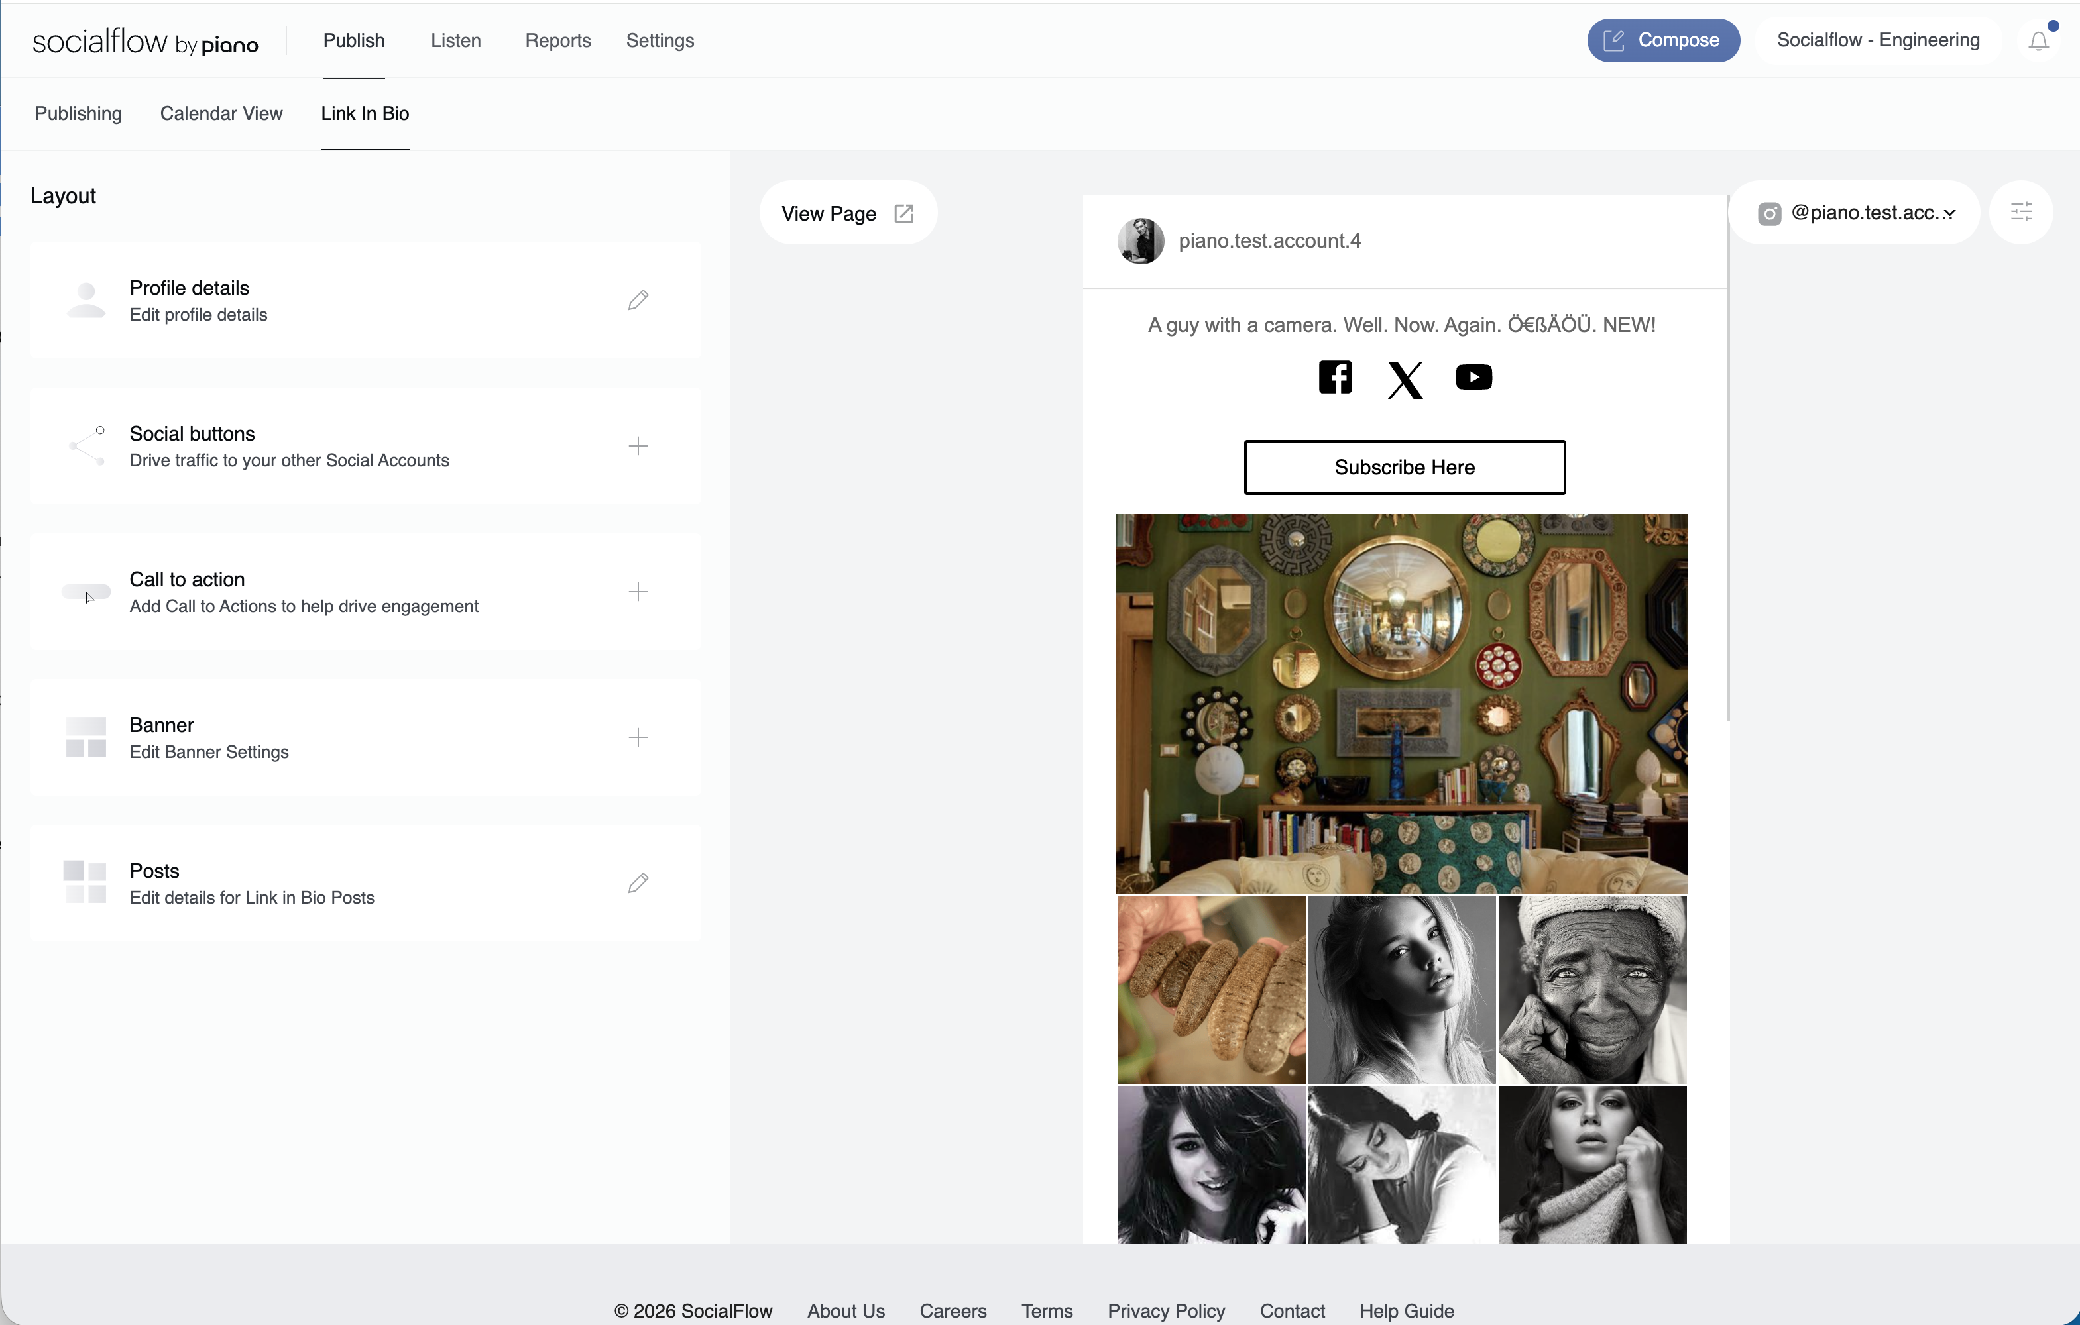
Task: Click the Facebook icon in the preview
Action: coord(1334,377)
